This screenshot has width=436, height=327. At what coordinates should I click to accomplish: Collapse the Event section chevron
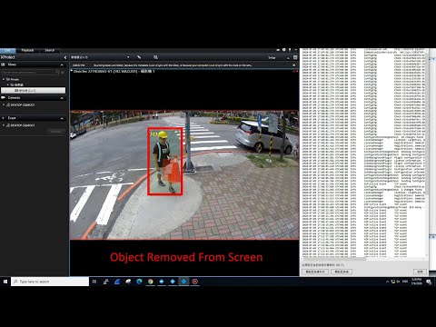62,118
